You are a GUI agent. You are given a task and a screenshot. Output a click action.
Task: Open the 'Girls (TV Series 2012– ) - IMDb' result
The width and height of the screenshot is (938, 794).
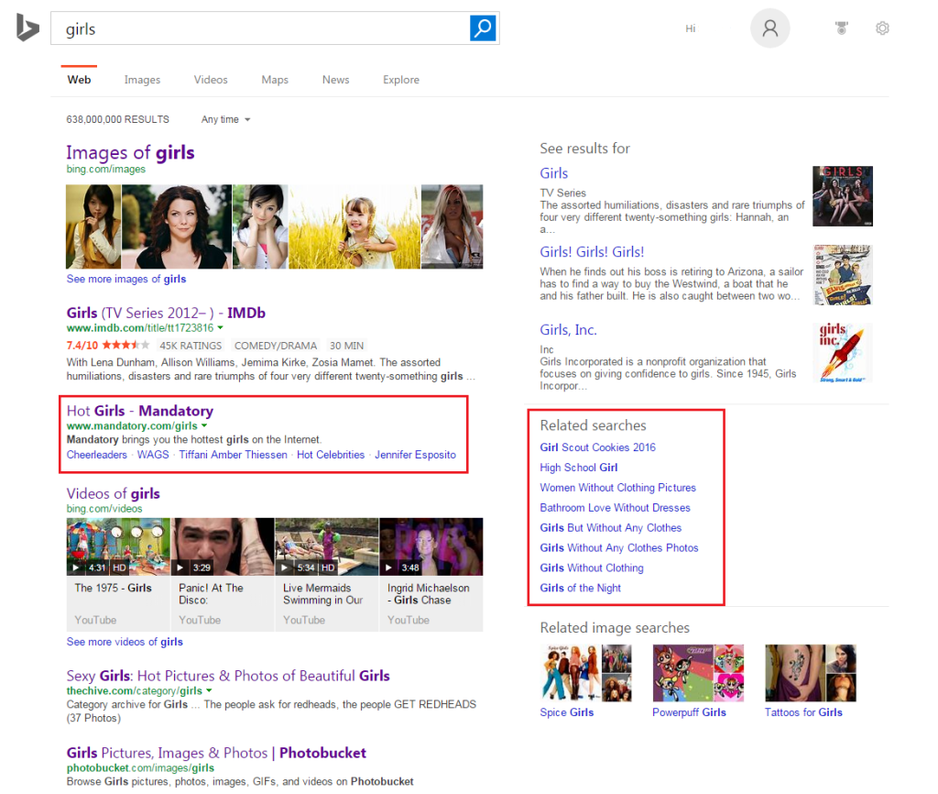point(166,313)
